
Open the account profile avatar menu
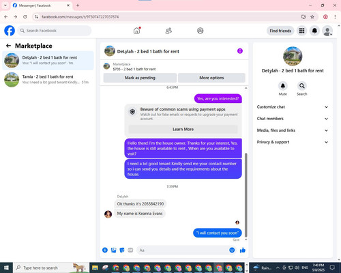(327, 31)
